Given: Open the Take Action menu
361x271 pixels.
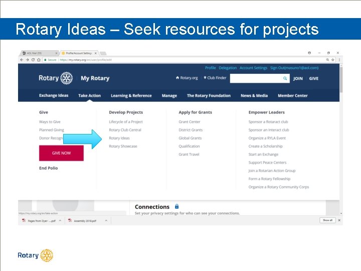Looking at the screenshot, I should coord(90,96).
